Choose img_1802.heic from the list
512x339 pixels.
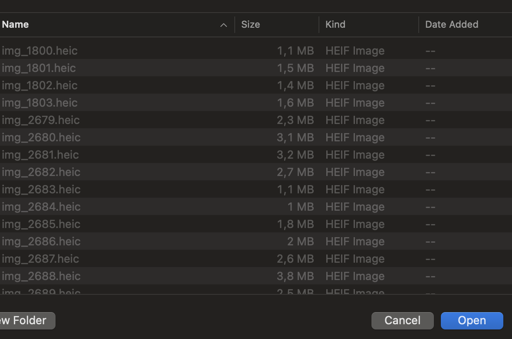tap(40, 85)
